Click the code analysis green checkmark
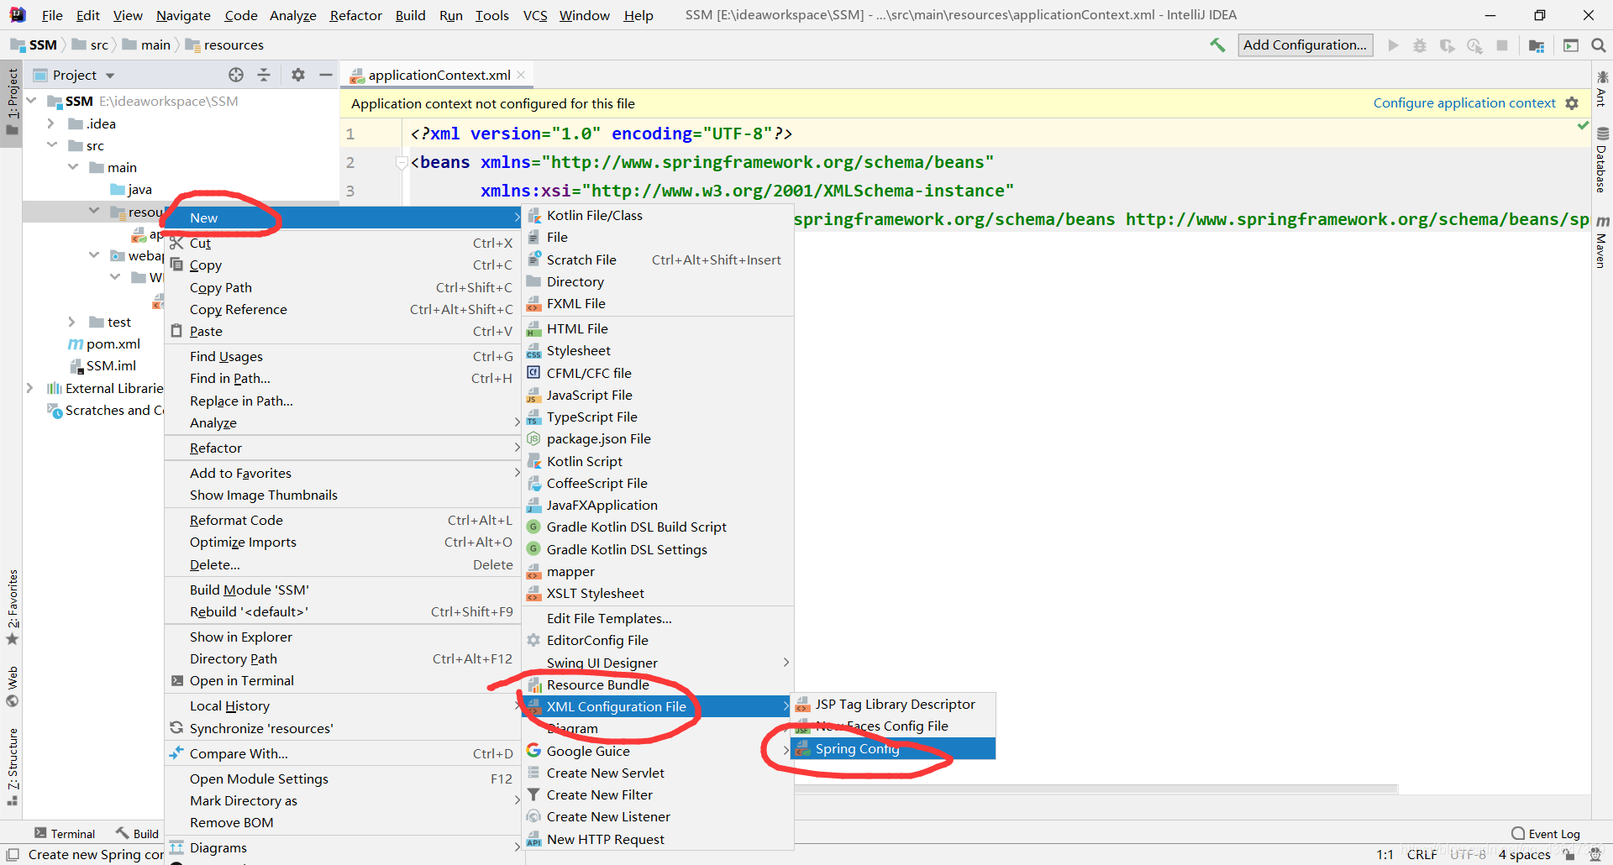This screenshot has height=865, width=1613. click(x=1583, y=125)
